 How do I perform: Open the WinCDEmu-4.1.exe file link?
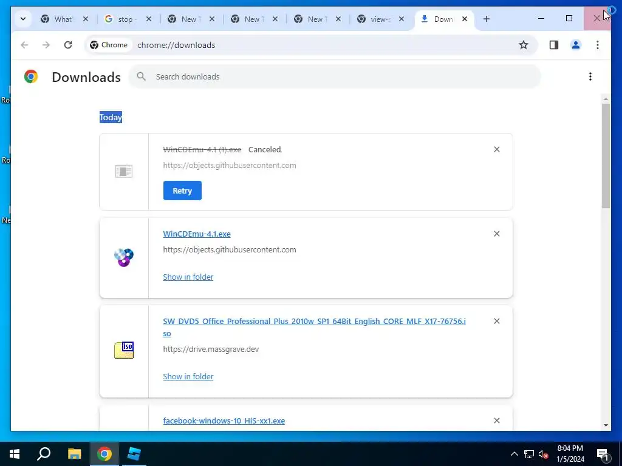pyautogui.click(x=197, y=234)
